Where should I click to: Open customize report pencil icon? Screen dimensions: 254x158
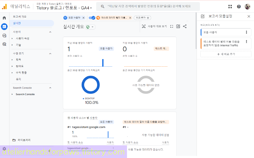coord(178,26)
